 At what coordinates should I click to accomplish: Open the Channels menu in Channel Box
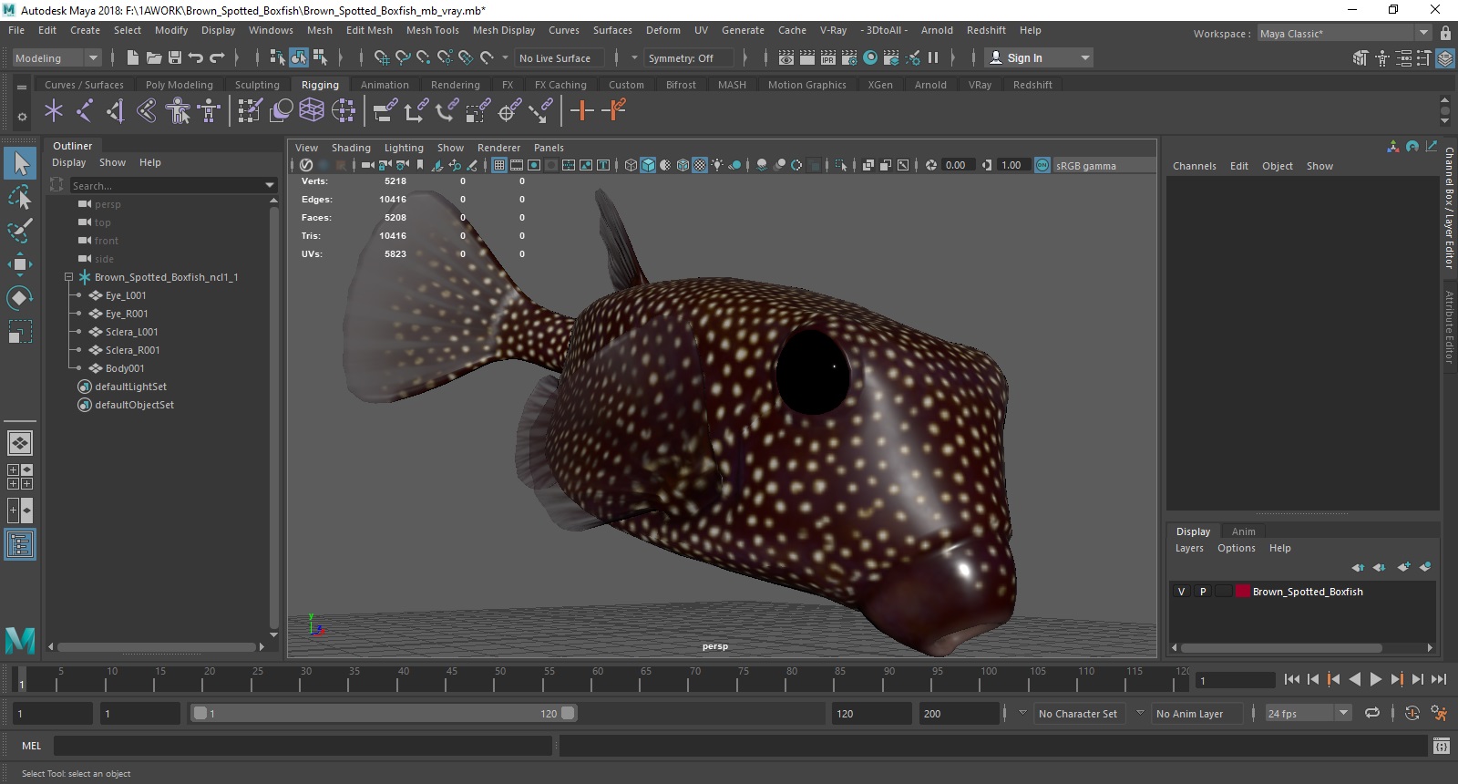[1194, 166]
